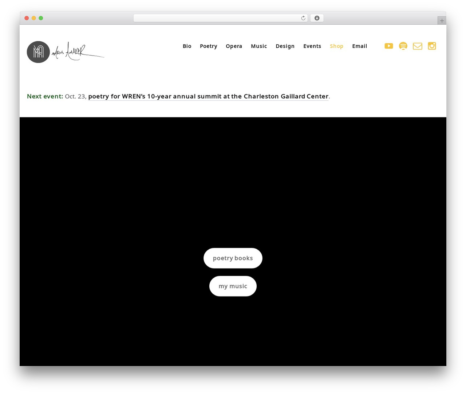This screenshot has height=394, width=466.
Task: Open the Spotify social icon
Action: (403, 46)
